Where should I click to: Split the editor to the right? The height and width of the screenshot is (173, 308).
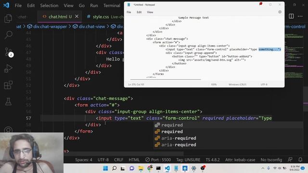point(291,16)
